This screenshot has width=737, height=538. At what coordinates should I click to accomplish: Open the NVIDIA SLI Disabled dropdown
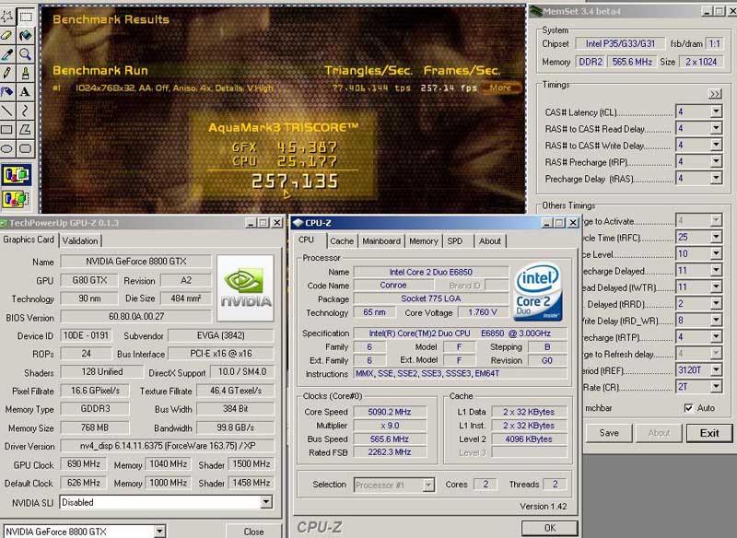pos(266,502)
